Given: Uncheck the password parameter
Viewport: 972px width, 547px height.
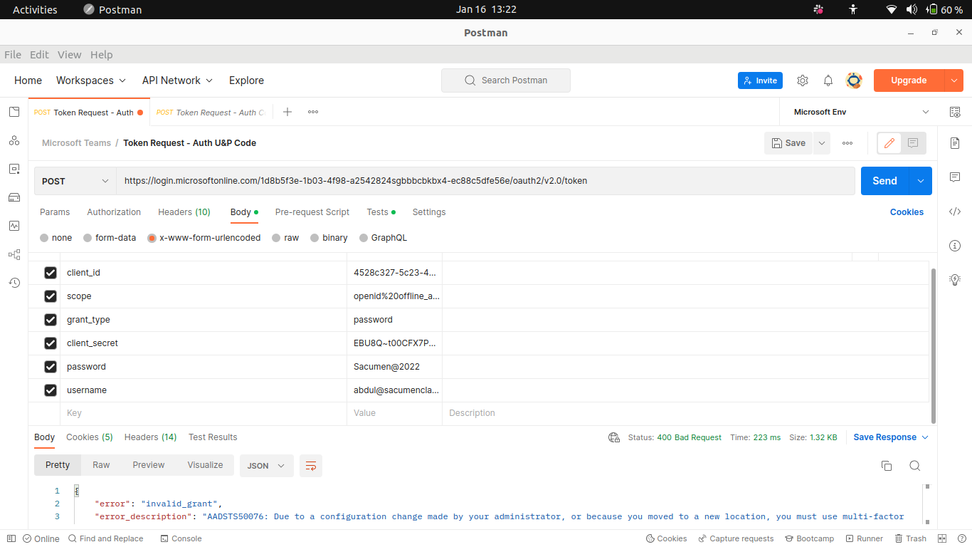Looking at the screenshot, I should [x=51, y=367].
